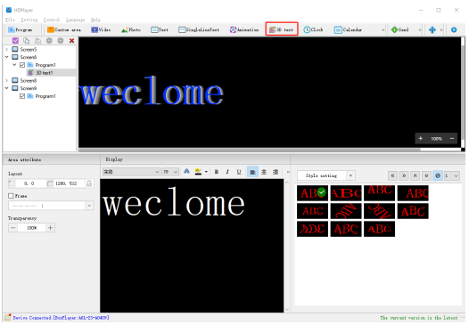The image size is (469, 325).
Task: Click the layout size field showing 1280, 512
Action: 66,183
